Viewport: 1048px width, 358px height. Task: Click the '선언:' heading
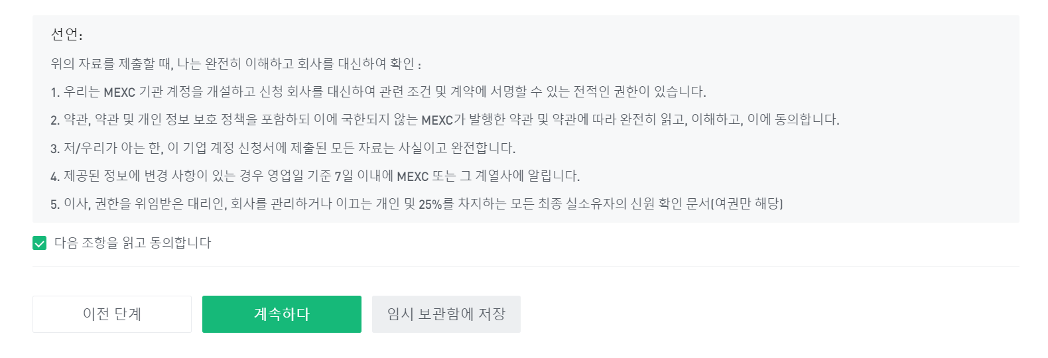pyautogui.click(x=67, y=35)
